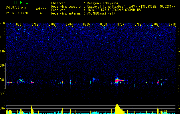This screenshot has height=114, width=180.
Task: Click the Receiving Location value text
Action: coord(131,7)
